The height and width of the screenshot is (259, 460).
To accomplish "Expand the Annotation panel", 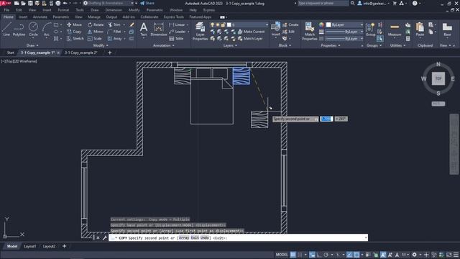I will pos(164,45).
